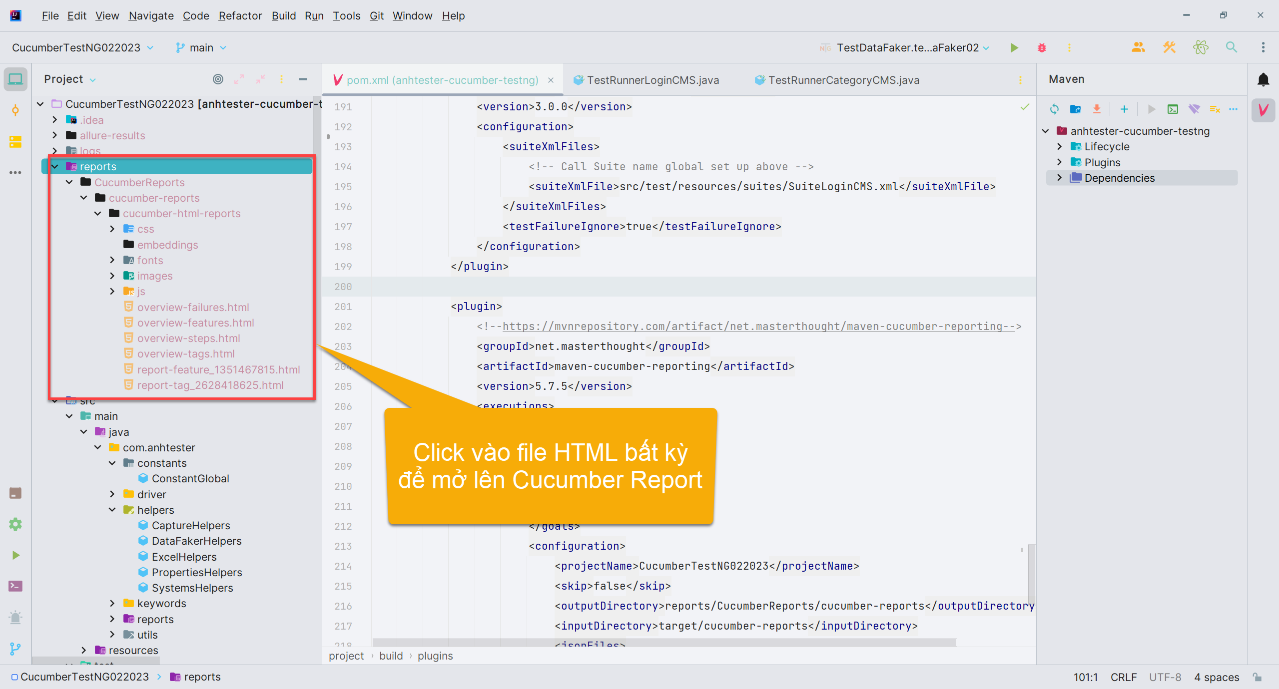Image resolution: width=1279 pixels, height=689 pixels.
Task: Open mvnrepository link in comment
Action: coord(758,326)
